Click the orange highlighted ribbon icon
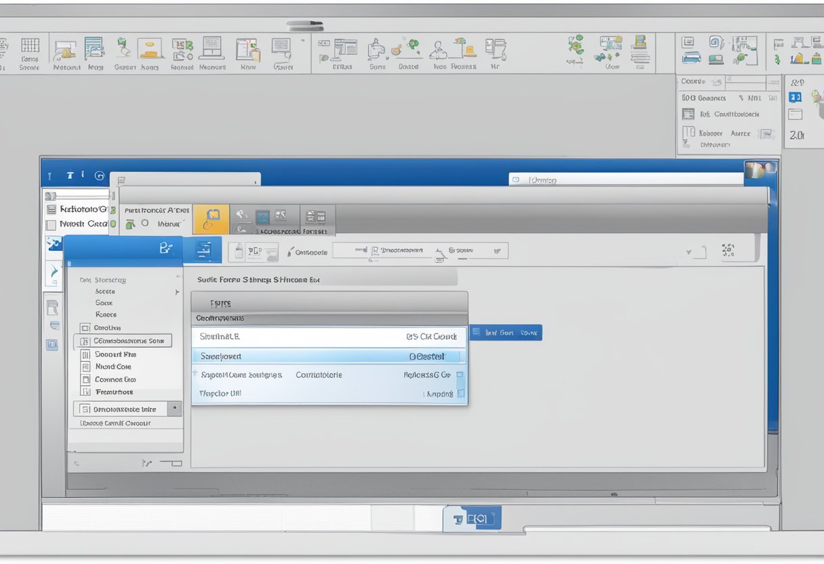The width and height of the screenshot is (824, 564). [x=211, y=220]
